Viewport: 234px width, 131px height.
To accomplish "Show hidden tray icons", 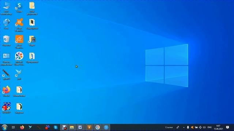I will pos(184,127).
